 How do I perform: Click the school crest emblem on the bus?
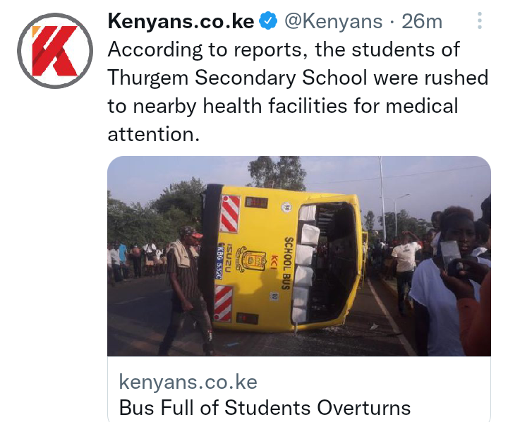coord(250,259)
